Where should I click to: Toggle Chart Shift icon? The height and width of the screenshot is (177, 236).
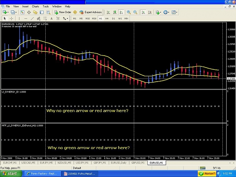click(150, 12)
